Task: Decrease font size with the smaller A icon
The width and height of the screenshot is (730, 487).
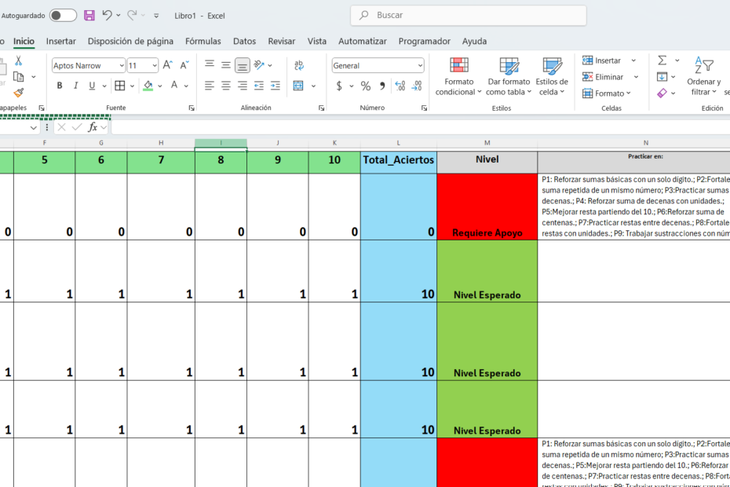Action: (x=184, y=65)
